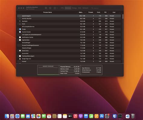Open Launchpad from the Dock
The width and height of the screenshot is (143, 120).
[12, 116]
